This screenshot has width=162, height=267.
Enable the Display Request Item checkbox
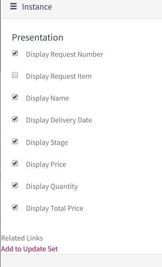pos(15,75)
